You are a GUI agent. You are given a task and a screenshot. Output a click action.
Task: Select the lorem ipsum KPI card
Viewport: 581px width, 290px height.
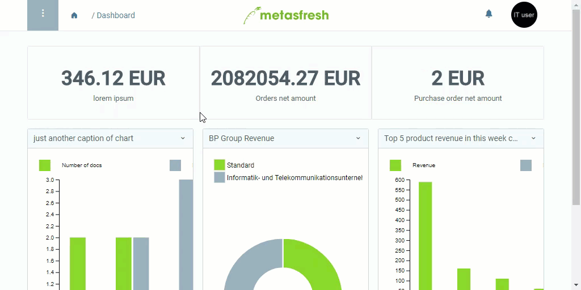(x=113, y=83)
